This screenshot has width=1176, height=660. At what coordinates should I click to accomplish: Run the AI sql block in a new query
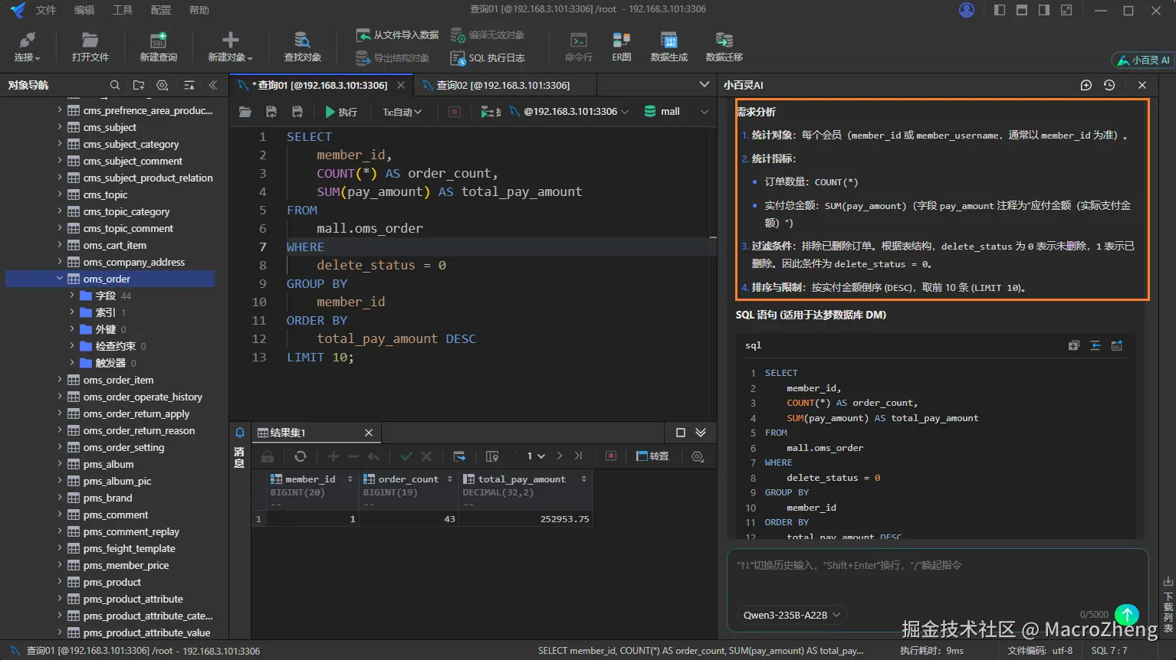click(x=1117, y=345)
